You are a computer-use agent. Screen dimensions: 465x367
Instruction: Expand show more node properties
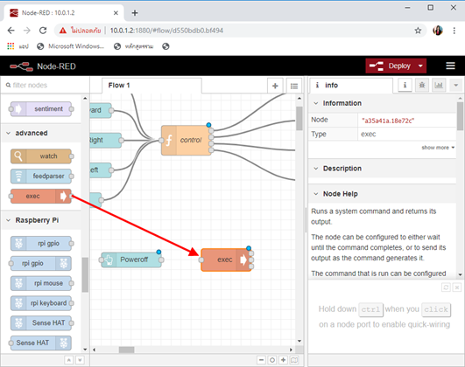pos(438,148)
